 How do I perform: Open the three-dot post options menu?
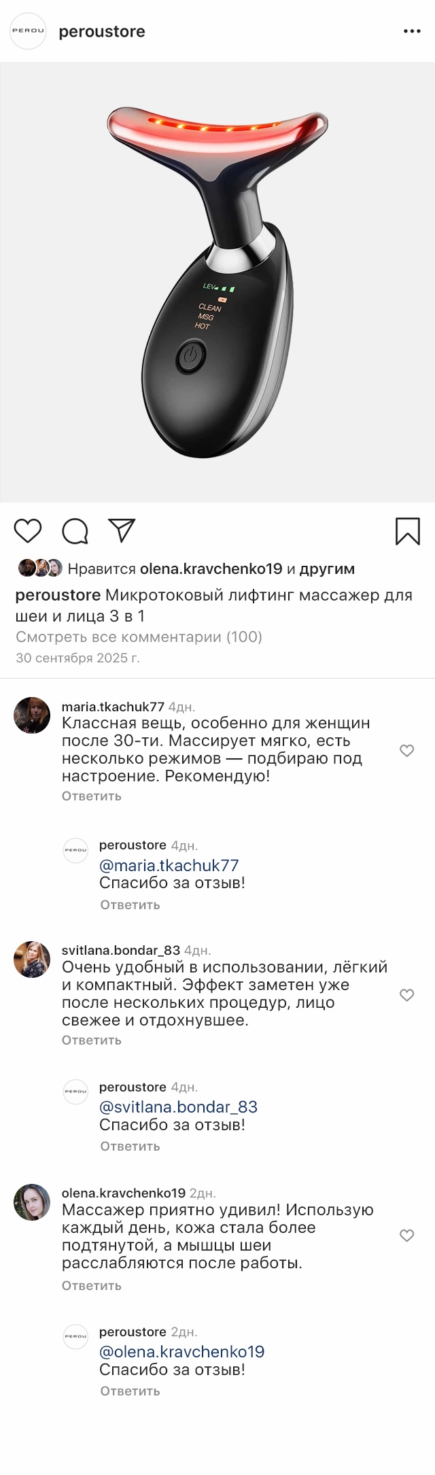point(412,31)
